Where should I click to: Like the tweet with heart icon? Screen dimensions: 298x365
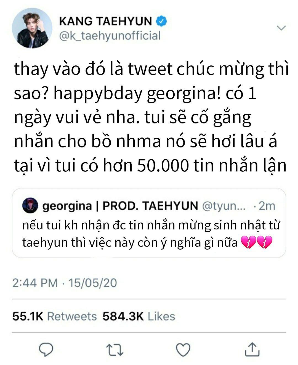(x=183, y=350)
